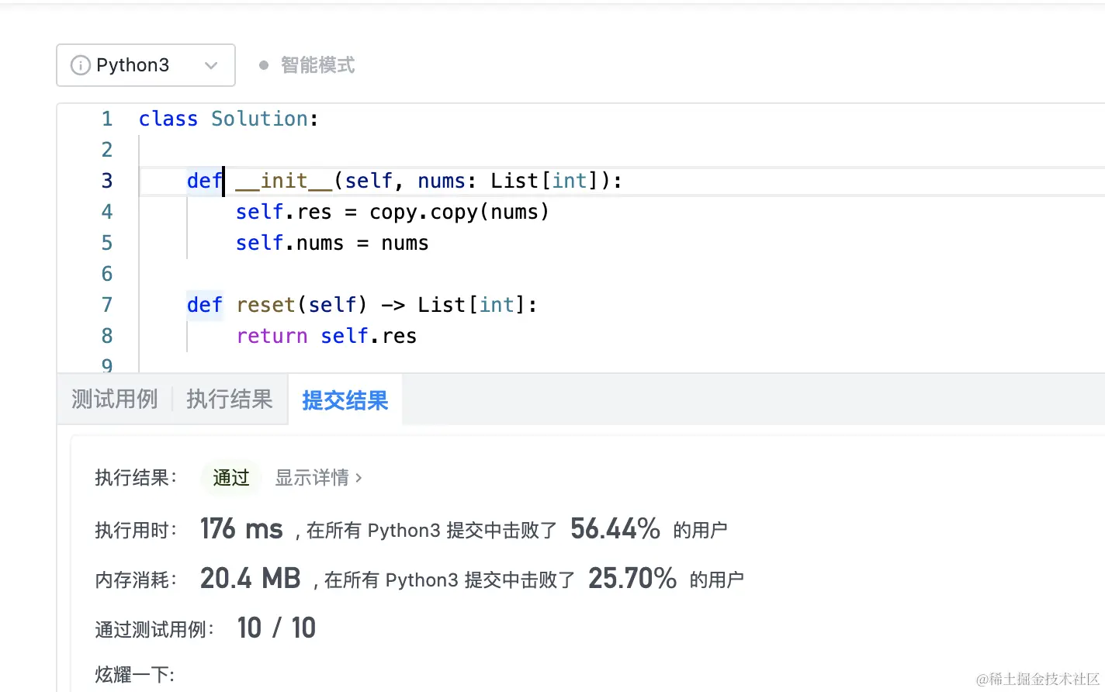
Task: Click the 'self.nums = nums' code line
Action: (331, 243)
